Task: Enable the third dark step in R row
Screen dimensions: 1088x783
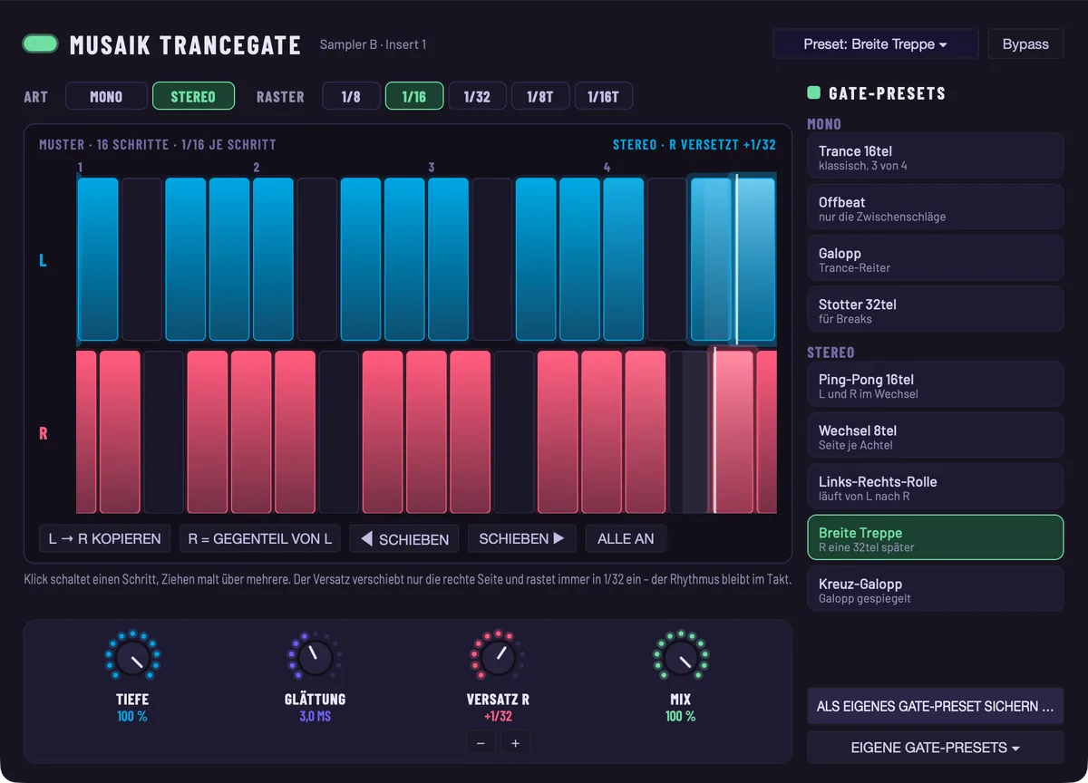Action: tap(514, 432)
